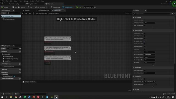Image resolution: width=176 pixels, height=99 pixels.
Task: Open My Blueprint view options gear
Action: click(20, 48)
